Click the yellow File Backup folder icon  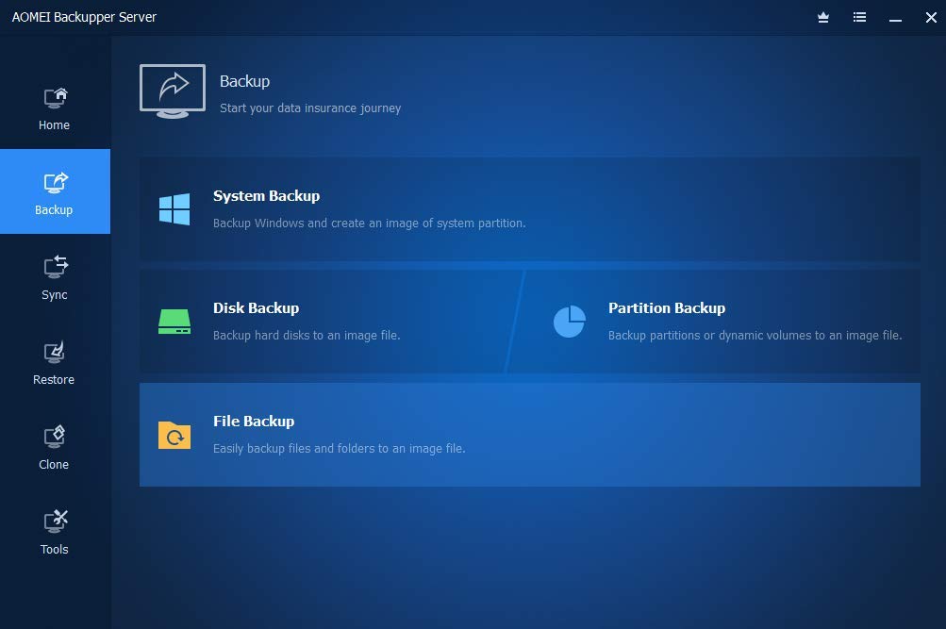(174, 435)
